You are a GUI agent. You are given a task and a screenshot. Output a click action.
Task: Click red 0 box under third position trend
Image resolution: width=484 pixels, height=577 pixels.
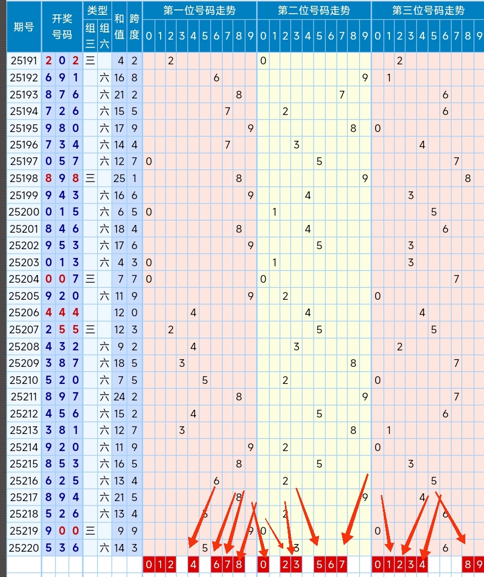coord(378,564)
